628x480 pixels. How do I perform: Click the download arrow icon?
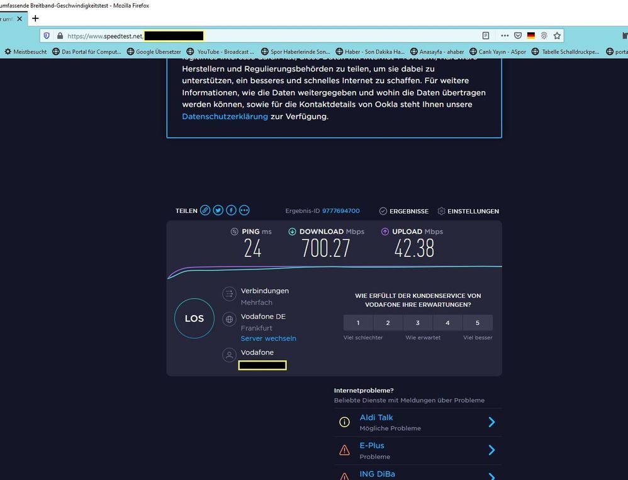293,232
